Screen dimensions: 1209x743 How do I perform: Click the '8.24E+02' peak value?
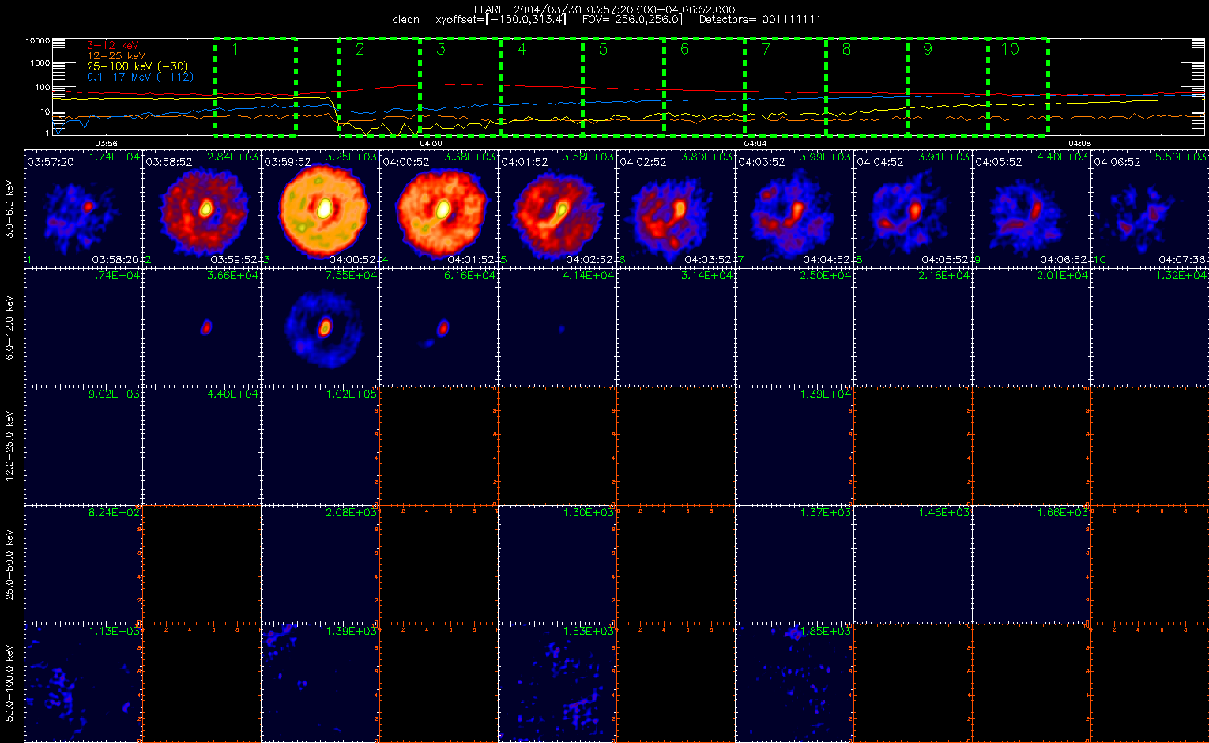point(115,513)
